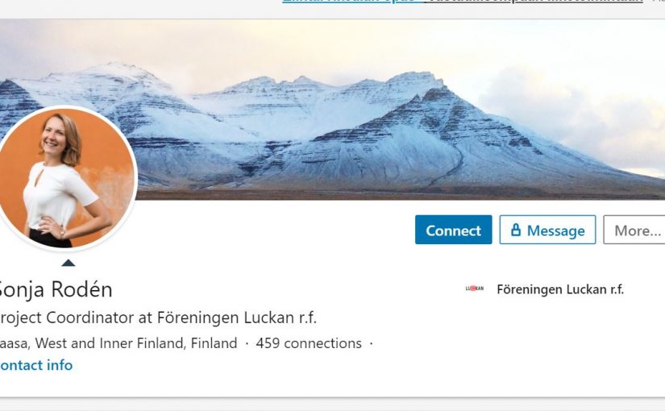This screenshot has height=411, width=665.
Task: Send a message using Message button
Action: pos(547,230)
